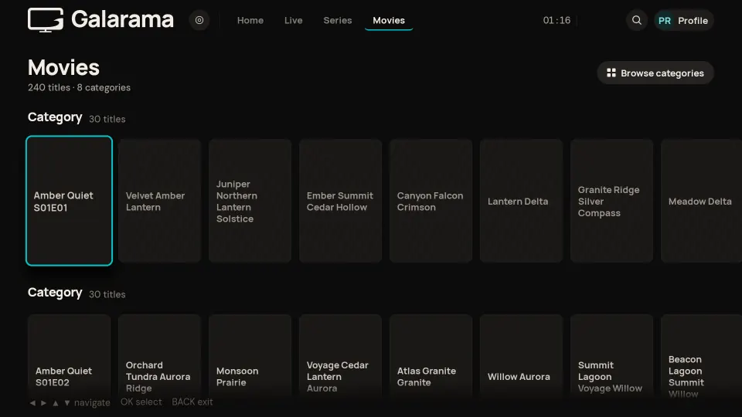Click the 'OK select' hint text
Screen dimensions: 742x417
coord(141,402)
